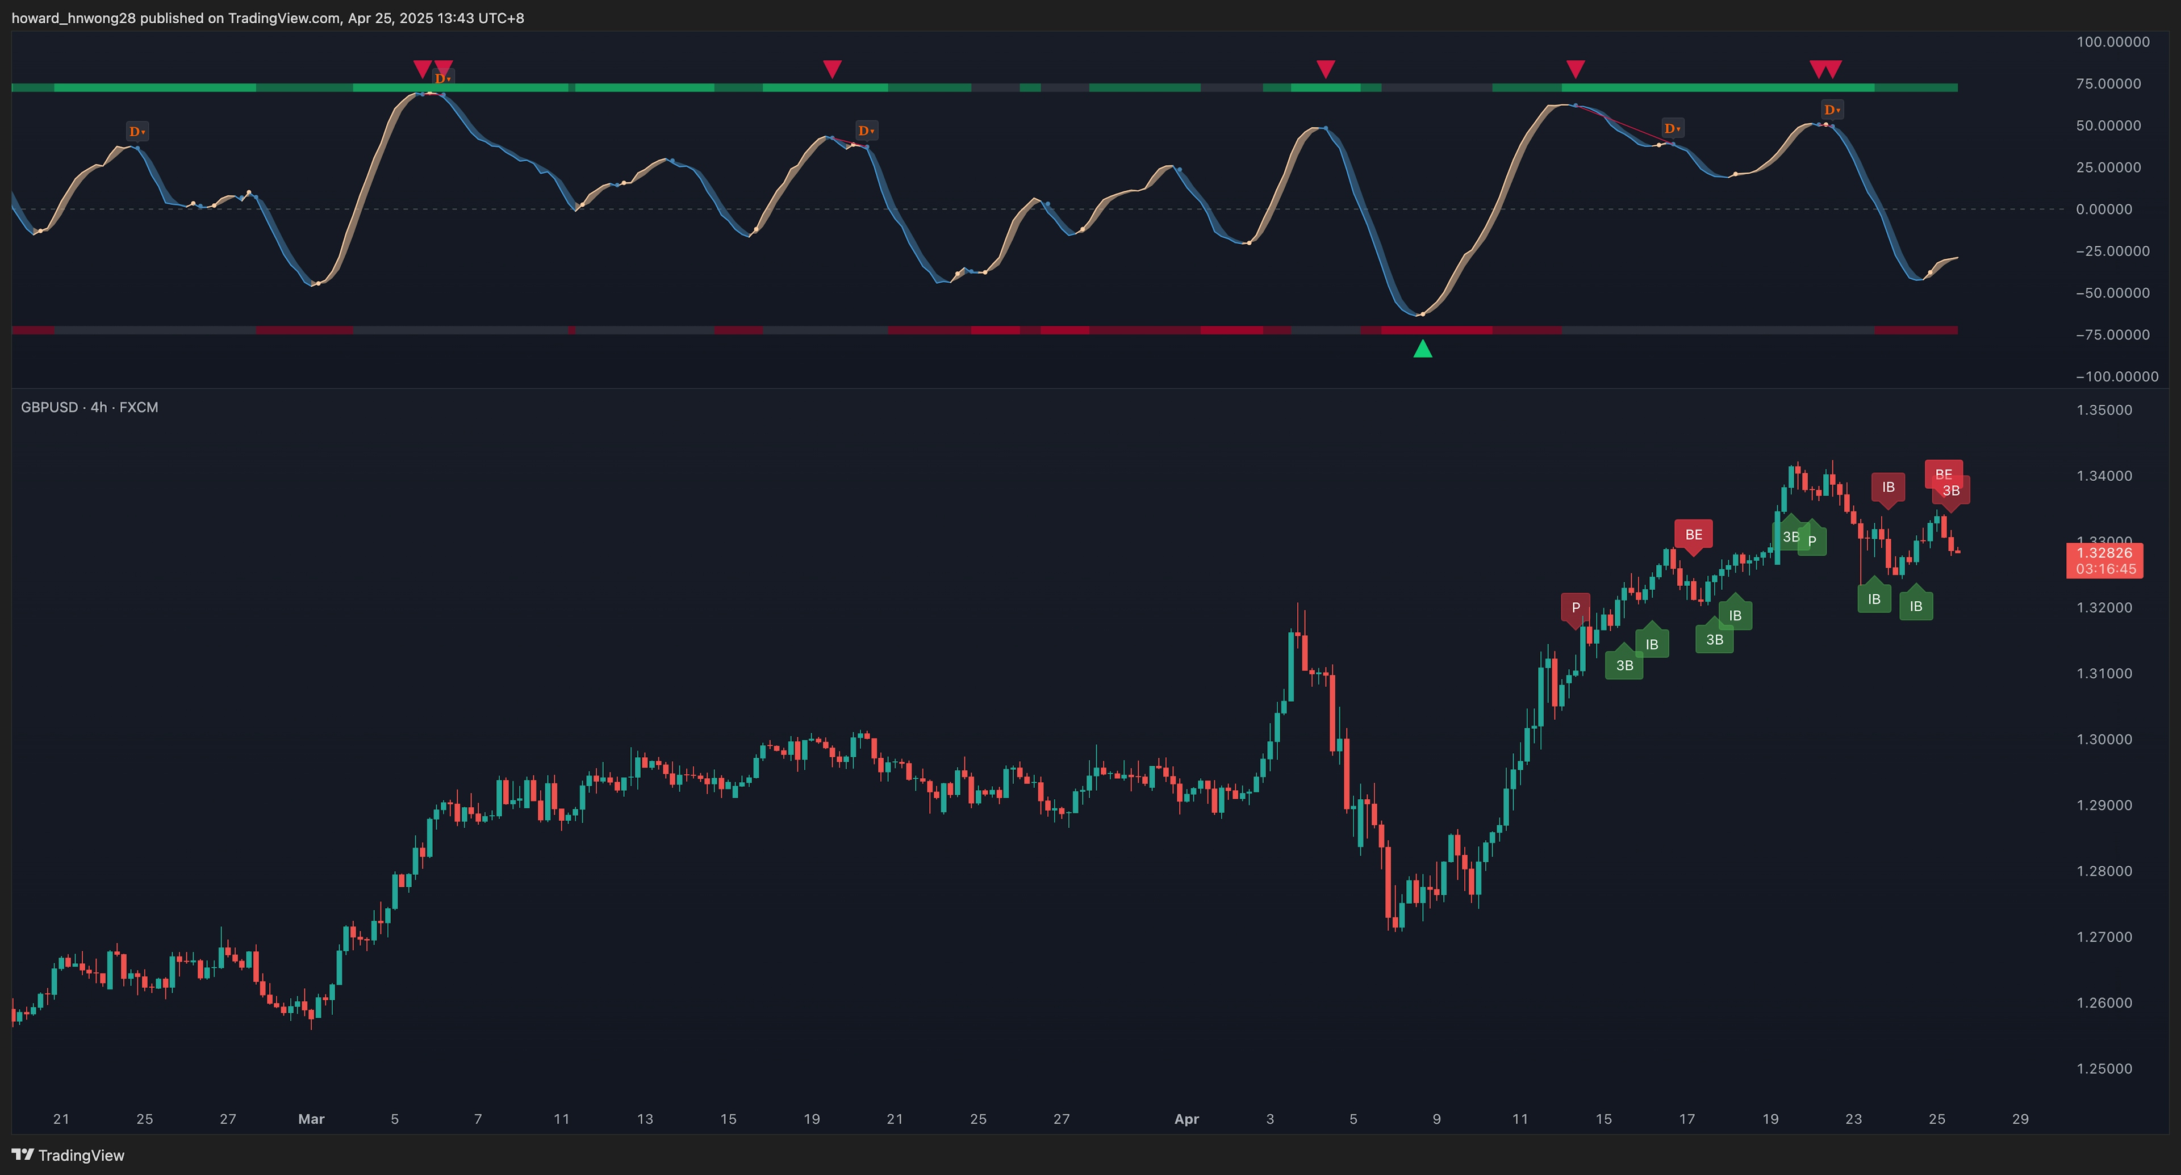Click the Apr label on time axis
The image size is (2181, 1175).
(1186, 1119)
